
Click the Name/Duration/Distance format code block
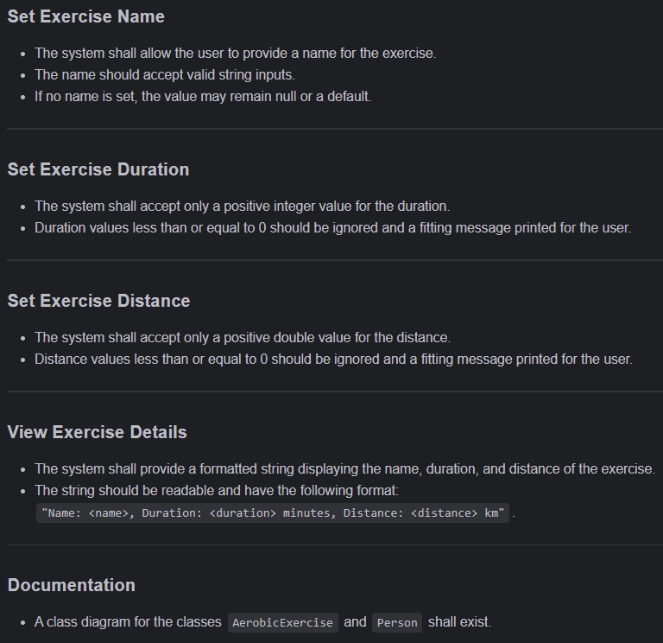[x=273, y=513]
